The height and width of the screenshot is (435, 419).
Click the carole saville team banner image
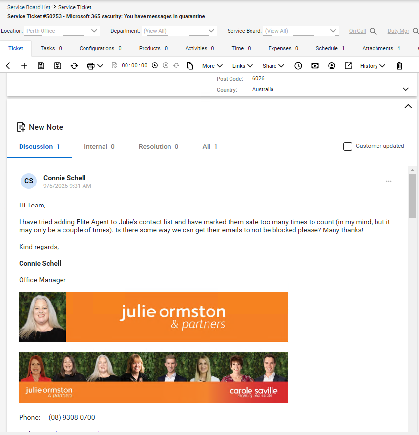[x=153, y=378]
